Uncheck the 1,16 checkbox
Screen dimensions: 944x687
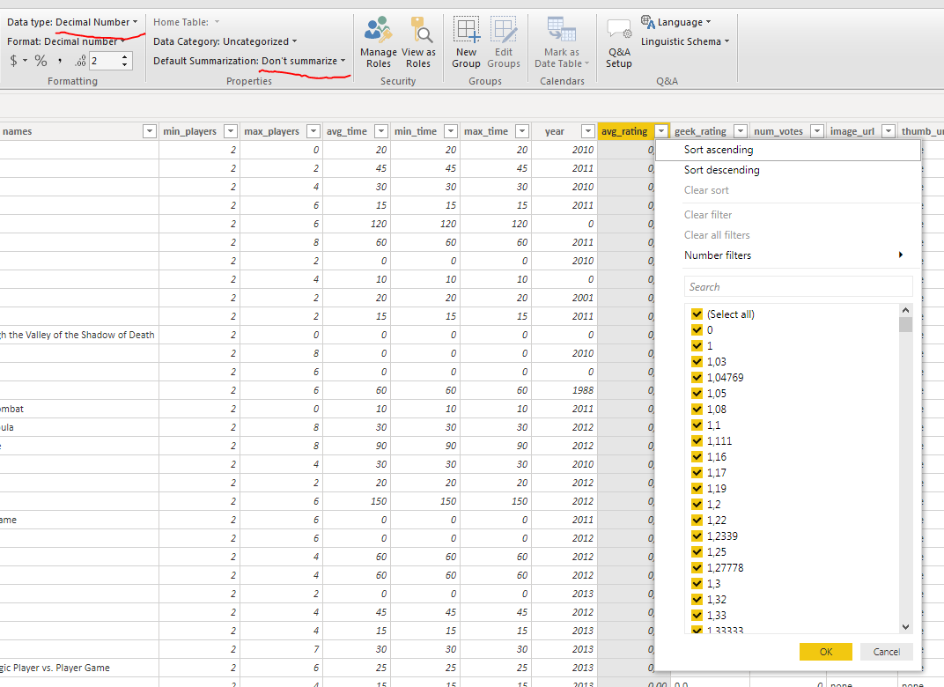tap(697, 457)
